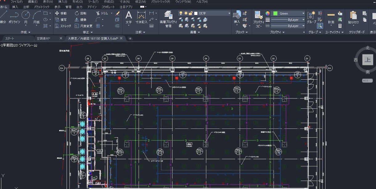The height and width of the screenshot is (189, 376).
Task: Toggle the layer on/off lightbulb icon
Action: point(181,13)
